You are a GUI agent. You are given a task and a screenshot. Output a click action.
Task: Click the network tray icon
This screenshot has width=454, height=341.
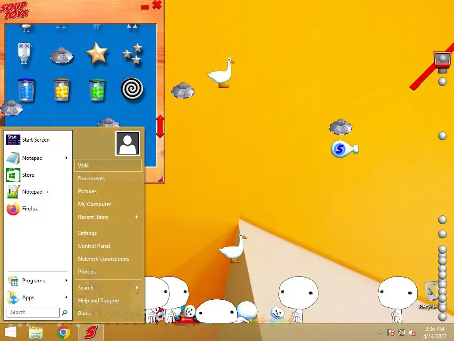tap(402, 333)
